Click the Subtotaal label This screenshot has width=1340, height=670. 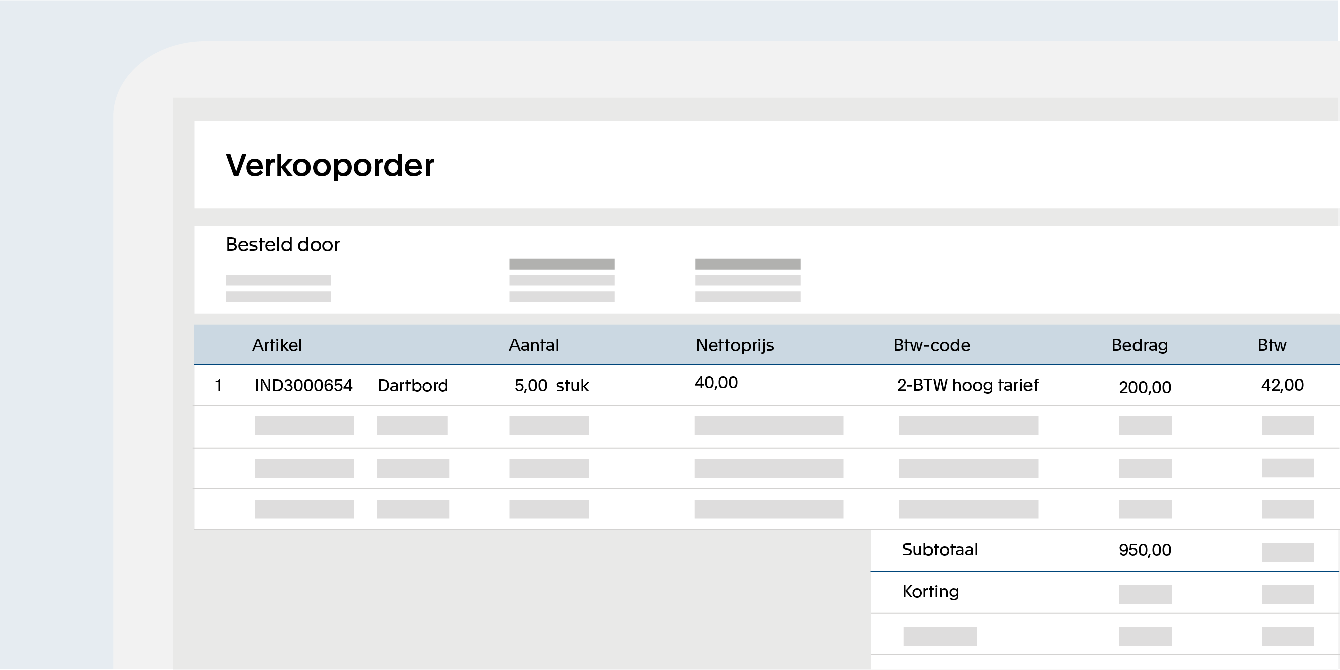(940, 550)
